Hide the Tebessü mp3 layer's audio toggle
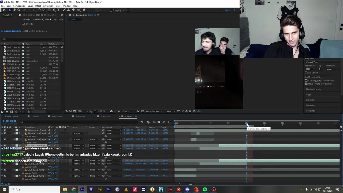The image size is (343, 193). click(x=5, y=130)
